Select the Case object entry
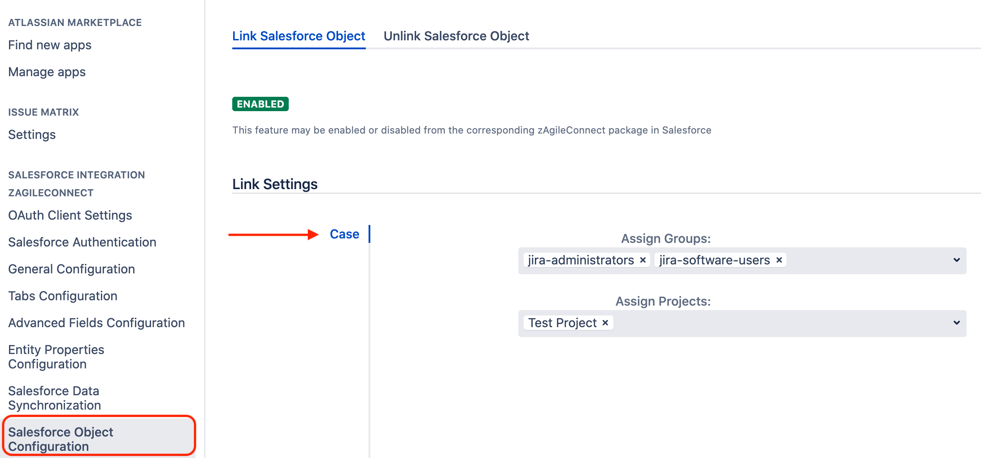The image size is (981, 458). (344, 234)
